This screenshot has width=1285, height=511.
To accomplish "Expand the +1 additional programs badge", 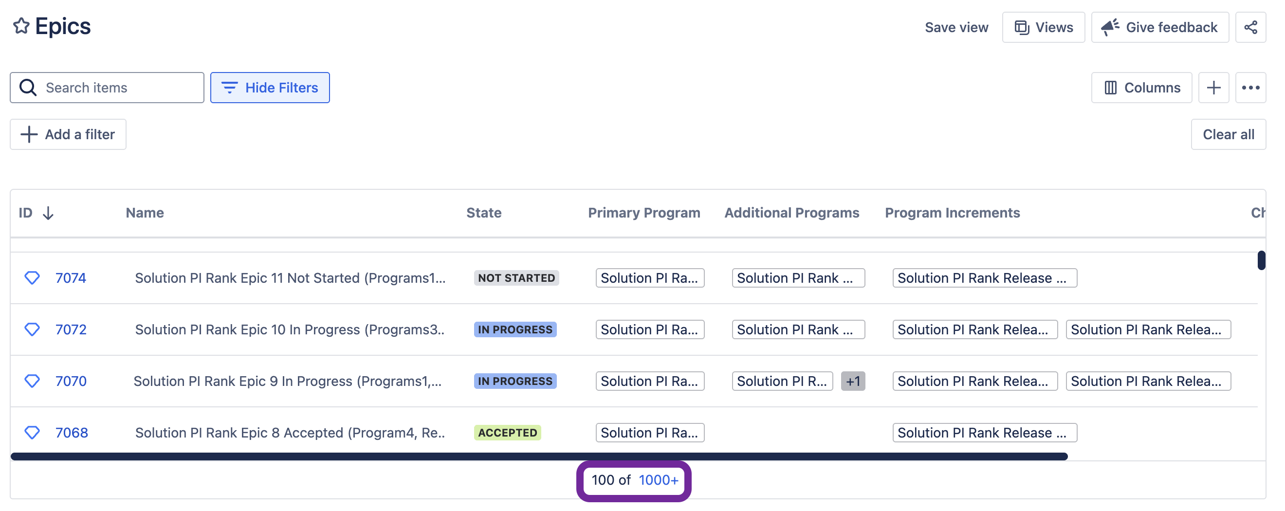I will 852,381.
